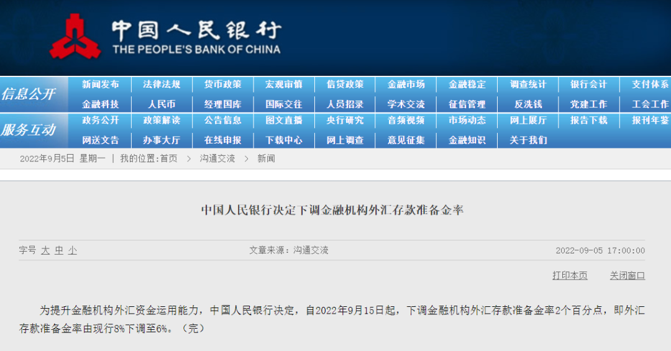Screen dimensions: 671x351
Task: Open 信贷政策 menu item
Action: (345, 84)
